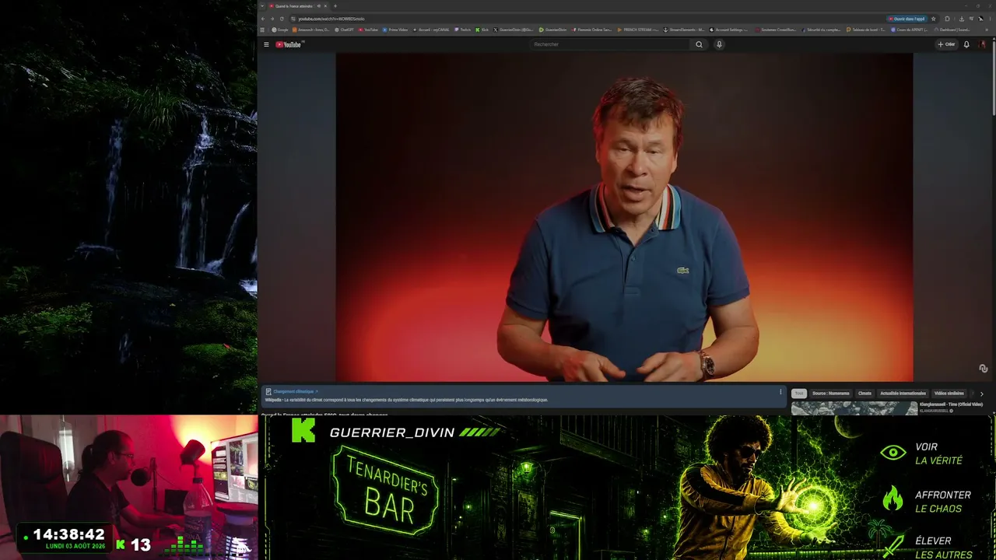
Task: Select the Source : Numerama chip
Action: pos(831,394)
